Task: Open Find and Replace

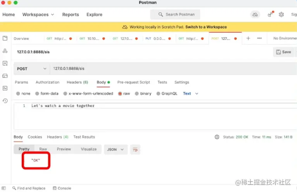Action: pos(29,188)
